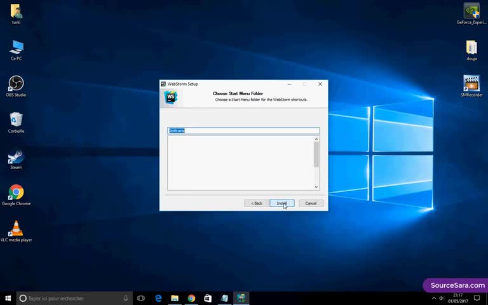Viewport: 488px width, 305px height.
Task: Select the Steam desktop shortcut
Action: tap(16, 159)
